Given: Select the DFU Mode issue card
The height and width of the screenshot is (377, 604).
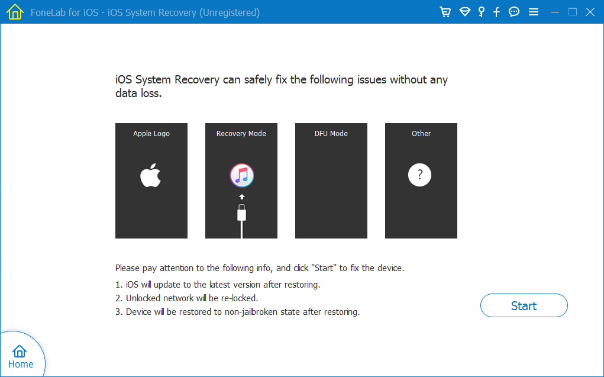Looking at the screenshot, I should 331,181.
